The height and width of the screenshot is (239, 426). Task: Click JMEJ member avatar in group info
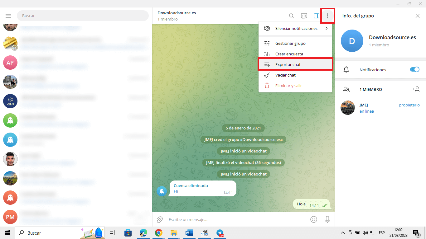point(348,108)
